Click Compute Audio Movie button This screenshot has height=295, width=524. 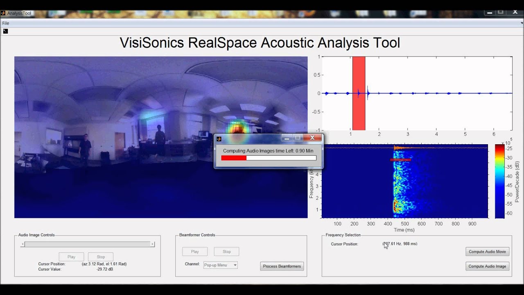(488, 252)
